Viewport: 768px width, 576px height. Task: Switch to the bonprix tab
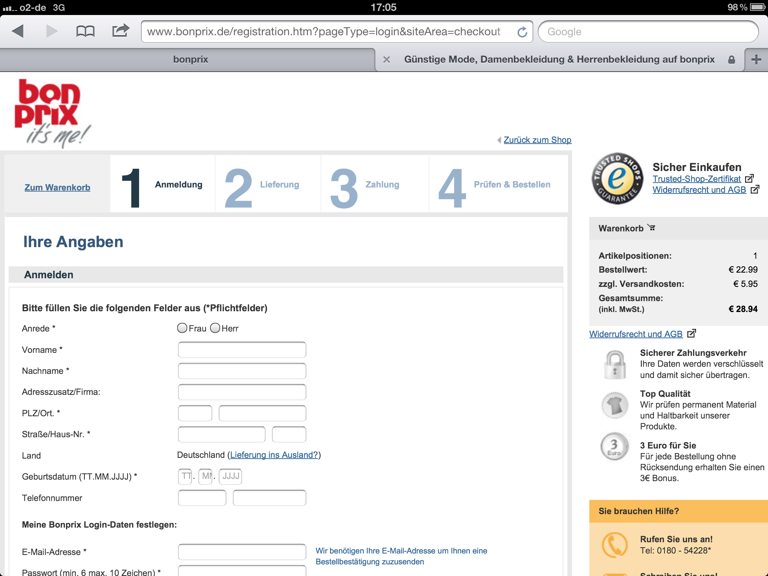pyautogui.click(x=190, y=60)
